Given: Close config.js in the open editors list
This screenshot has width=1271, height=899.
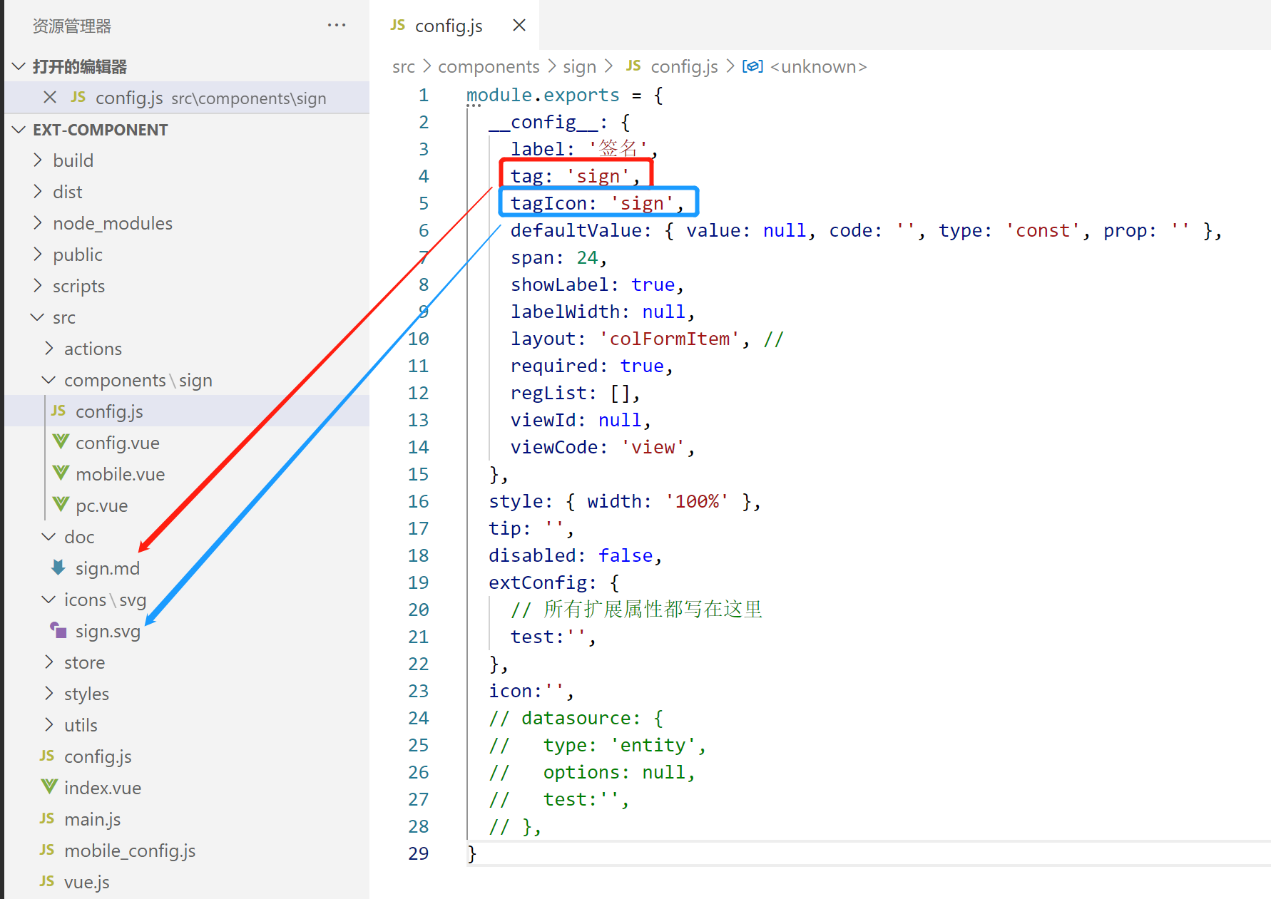Looking at the screenshot, I should pyautogui.click(x=50, y=98).
